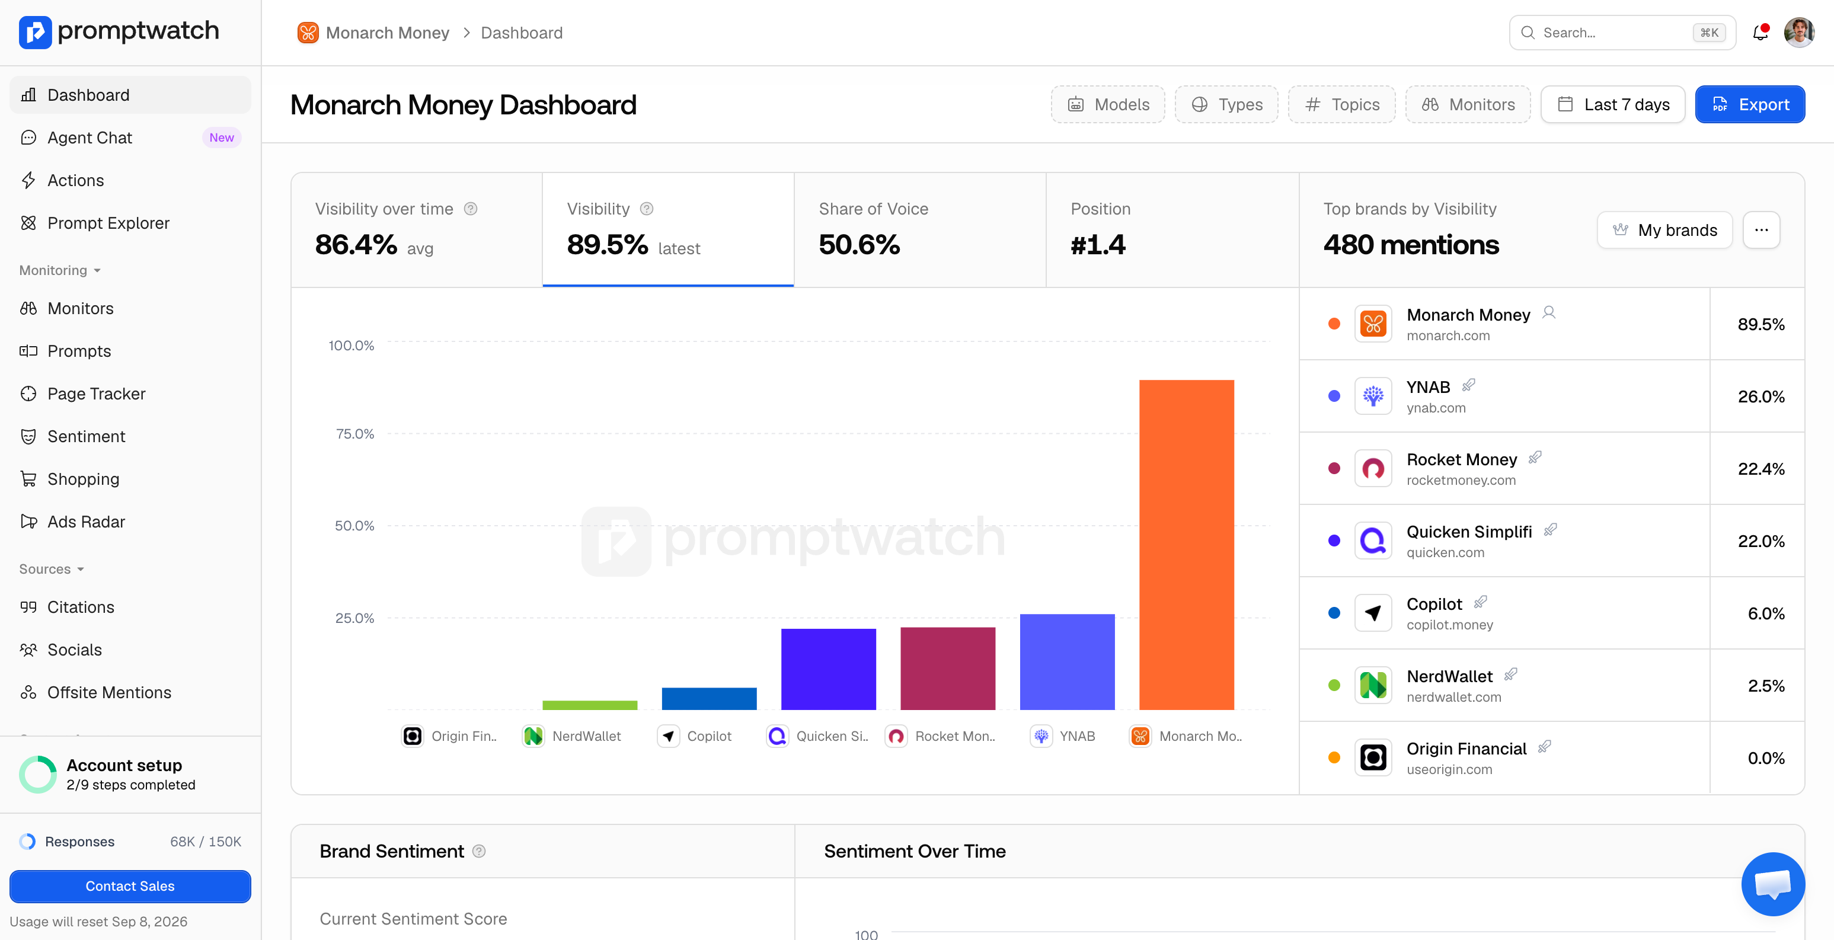Click the user profile avatar
This screenshot has width=1834, height=940.
pos(1798,33)
